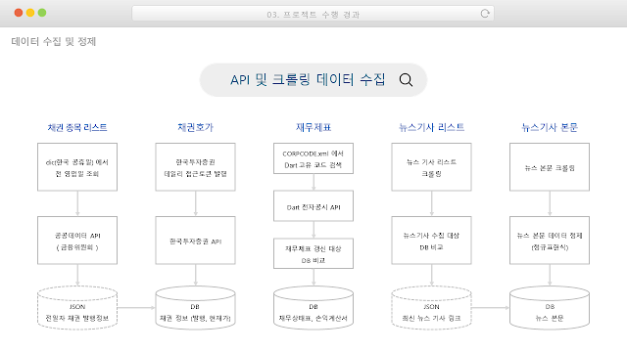Select the dashed 'JSON 최신 뉴스 기사 링크' cylinder
This screenshot has height=352, width=627.
[x=431, y=308]
